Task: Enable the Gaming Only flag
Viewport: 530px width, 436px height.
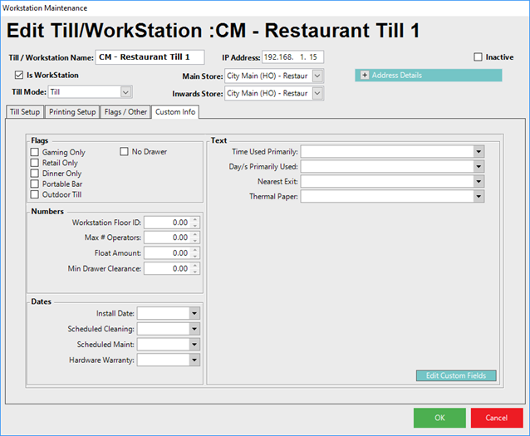Action: pyautogui.click(x=35, y=153)
